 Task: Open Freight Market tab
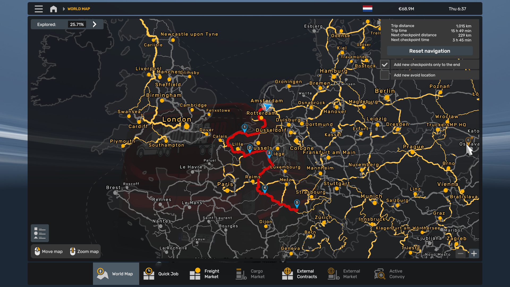(x=208, y=274)
